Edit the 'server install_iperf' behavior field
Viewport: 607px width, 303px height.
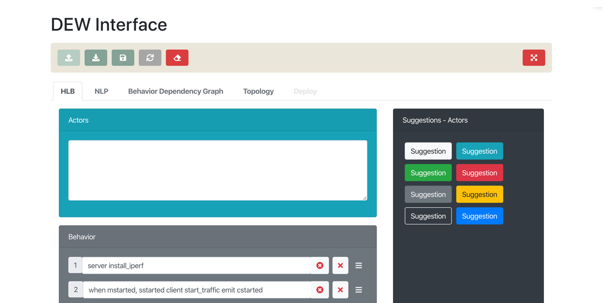[x=197, y=266]
